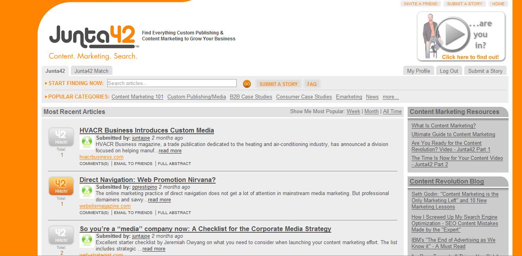Viewport: 522px width, 256px height.
Task: Show most popular articles of All Time
Action: click(x=392, y=111)
